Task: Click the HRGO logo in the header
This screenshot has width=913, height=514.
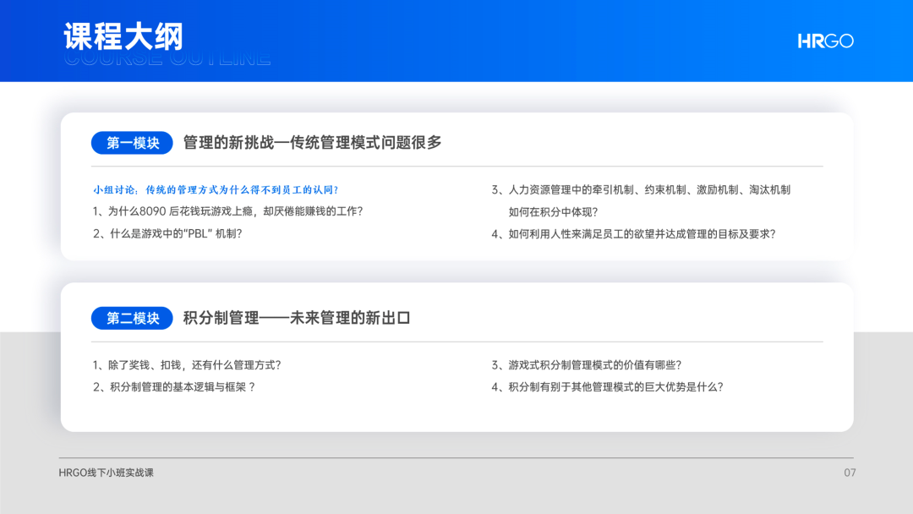Action: [825, 41]
